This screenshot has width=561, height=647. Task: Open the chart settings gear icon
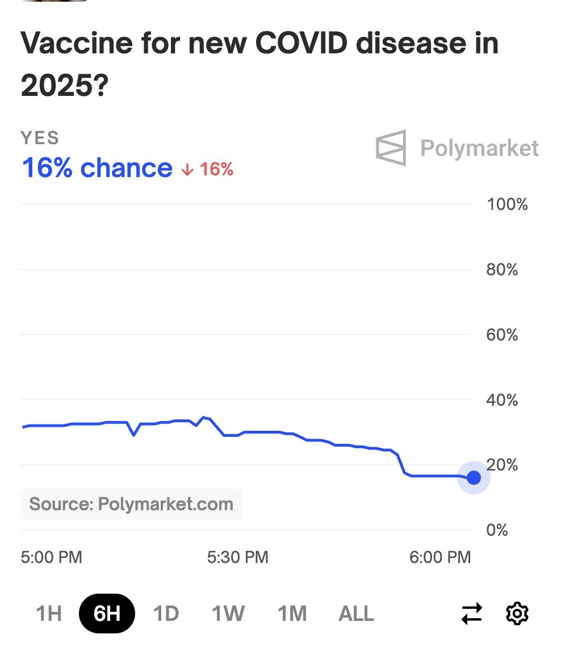pos(517,613)
